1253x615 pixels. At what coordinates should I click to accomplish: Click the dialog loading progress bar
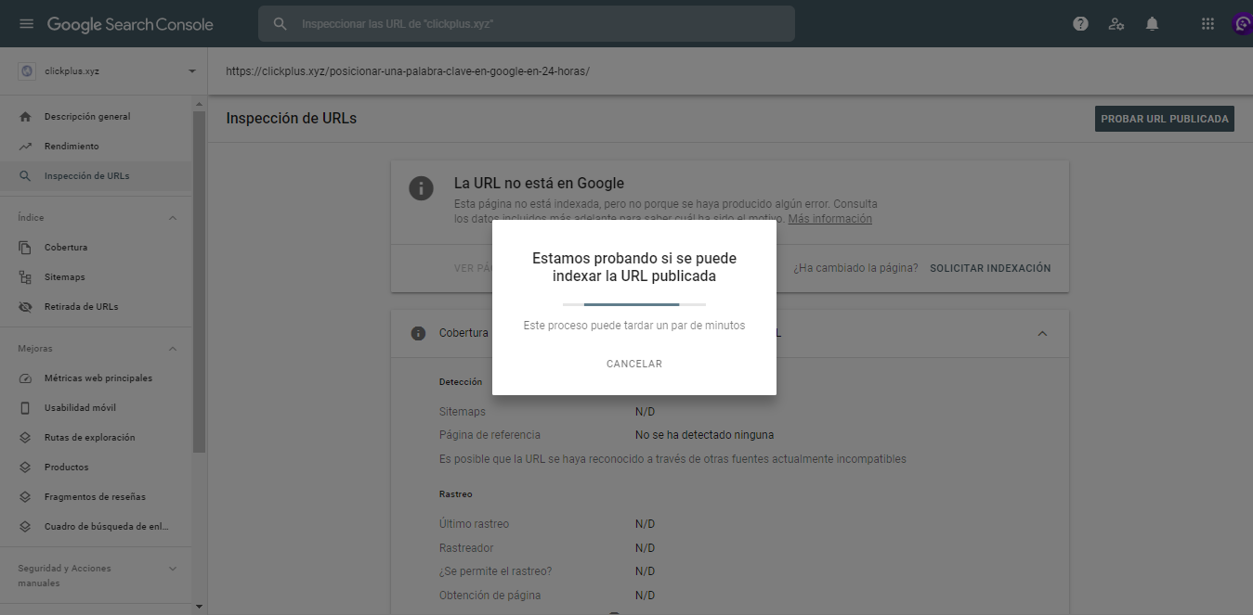click(x=633, y=303)
